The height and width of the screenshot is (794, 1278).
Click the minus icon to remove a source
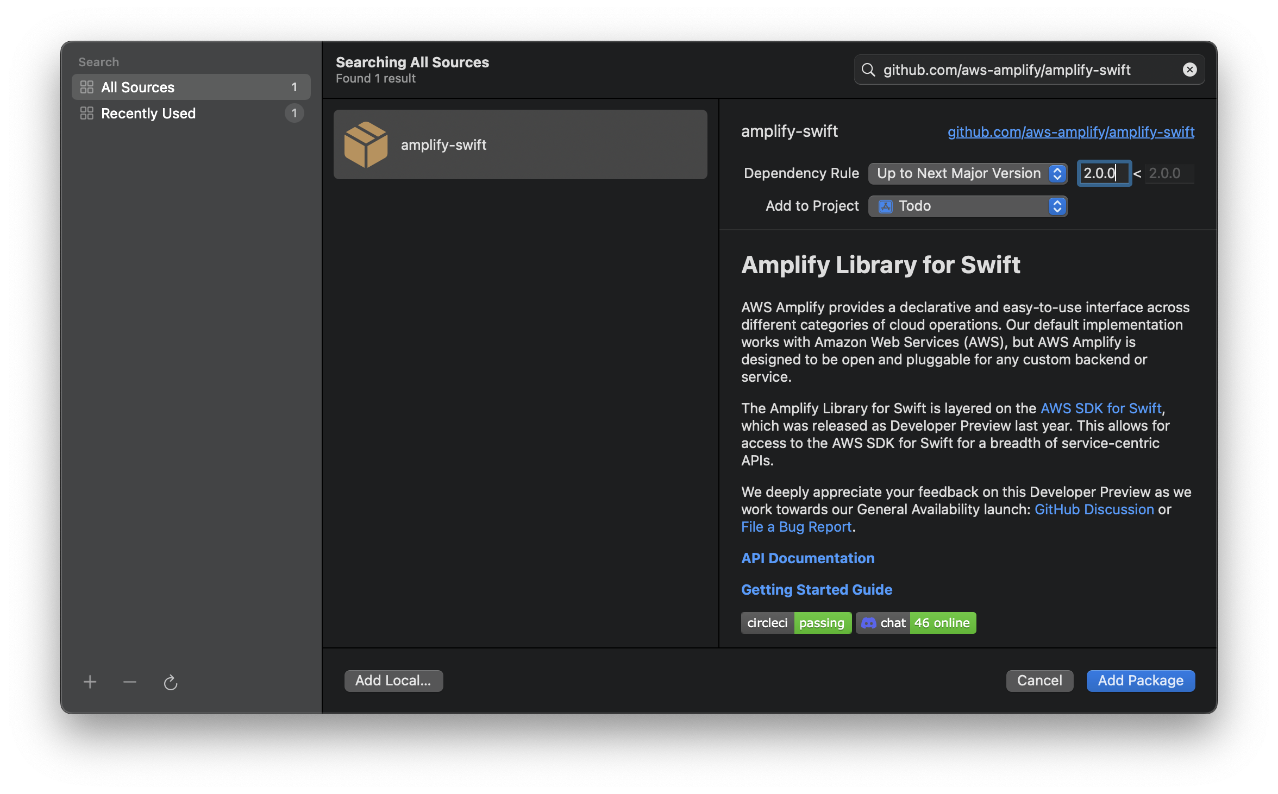click(x=130, y=682)
